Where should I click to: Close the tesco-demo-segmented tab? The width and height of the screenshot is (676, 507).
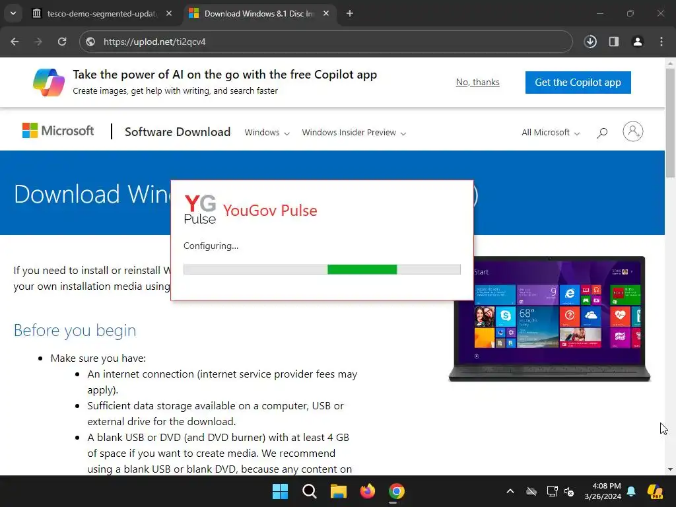[x=169, y=13]
